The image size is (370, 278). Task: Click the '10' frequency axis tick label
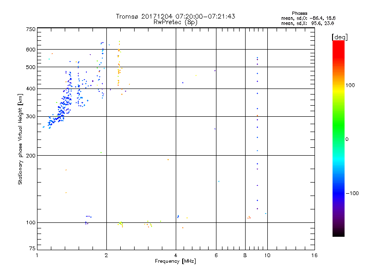coord(267,255)
